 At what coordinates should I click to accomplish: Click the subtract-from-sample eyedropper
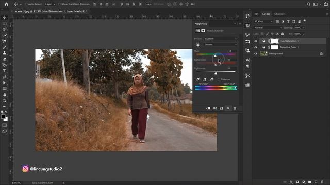pos(211,79)
